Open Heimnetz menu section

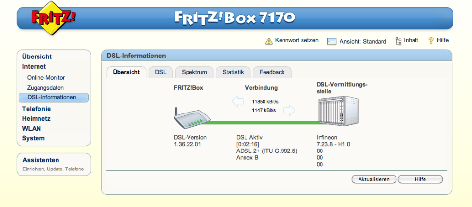pyautogui.click(x=36, y=119)
